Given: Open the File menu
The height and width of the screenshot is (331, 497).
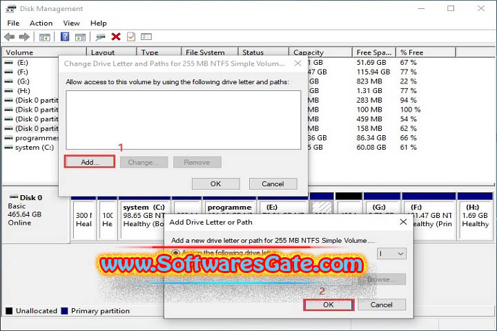Looking at the screenshot, I should pos(13,23).
